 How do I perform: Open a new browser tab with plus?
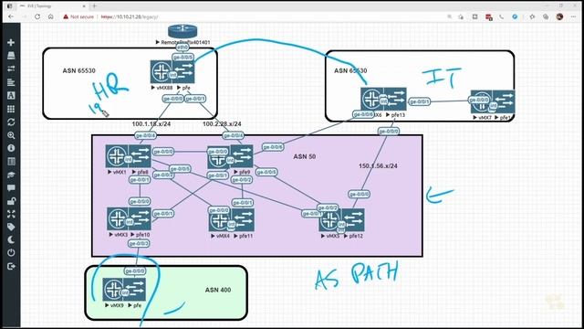tap(94, 6)
